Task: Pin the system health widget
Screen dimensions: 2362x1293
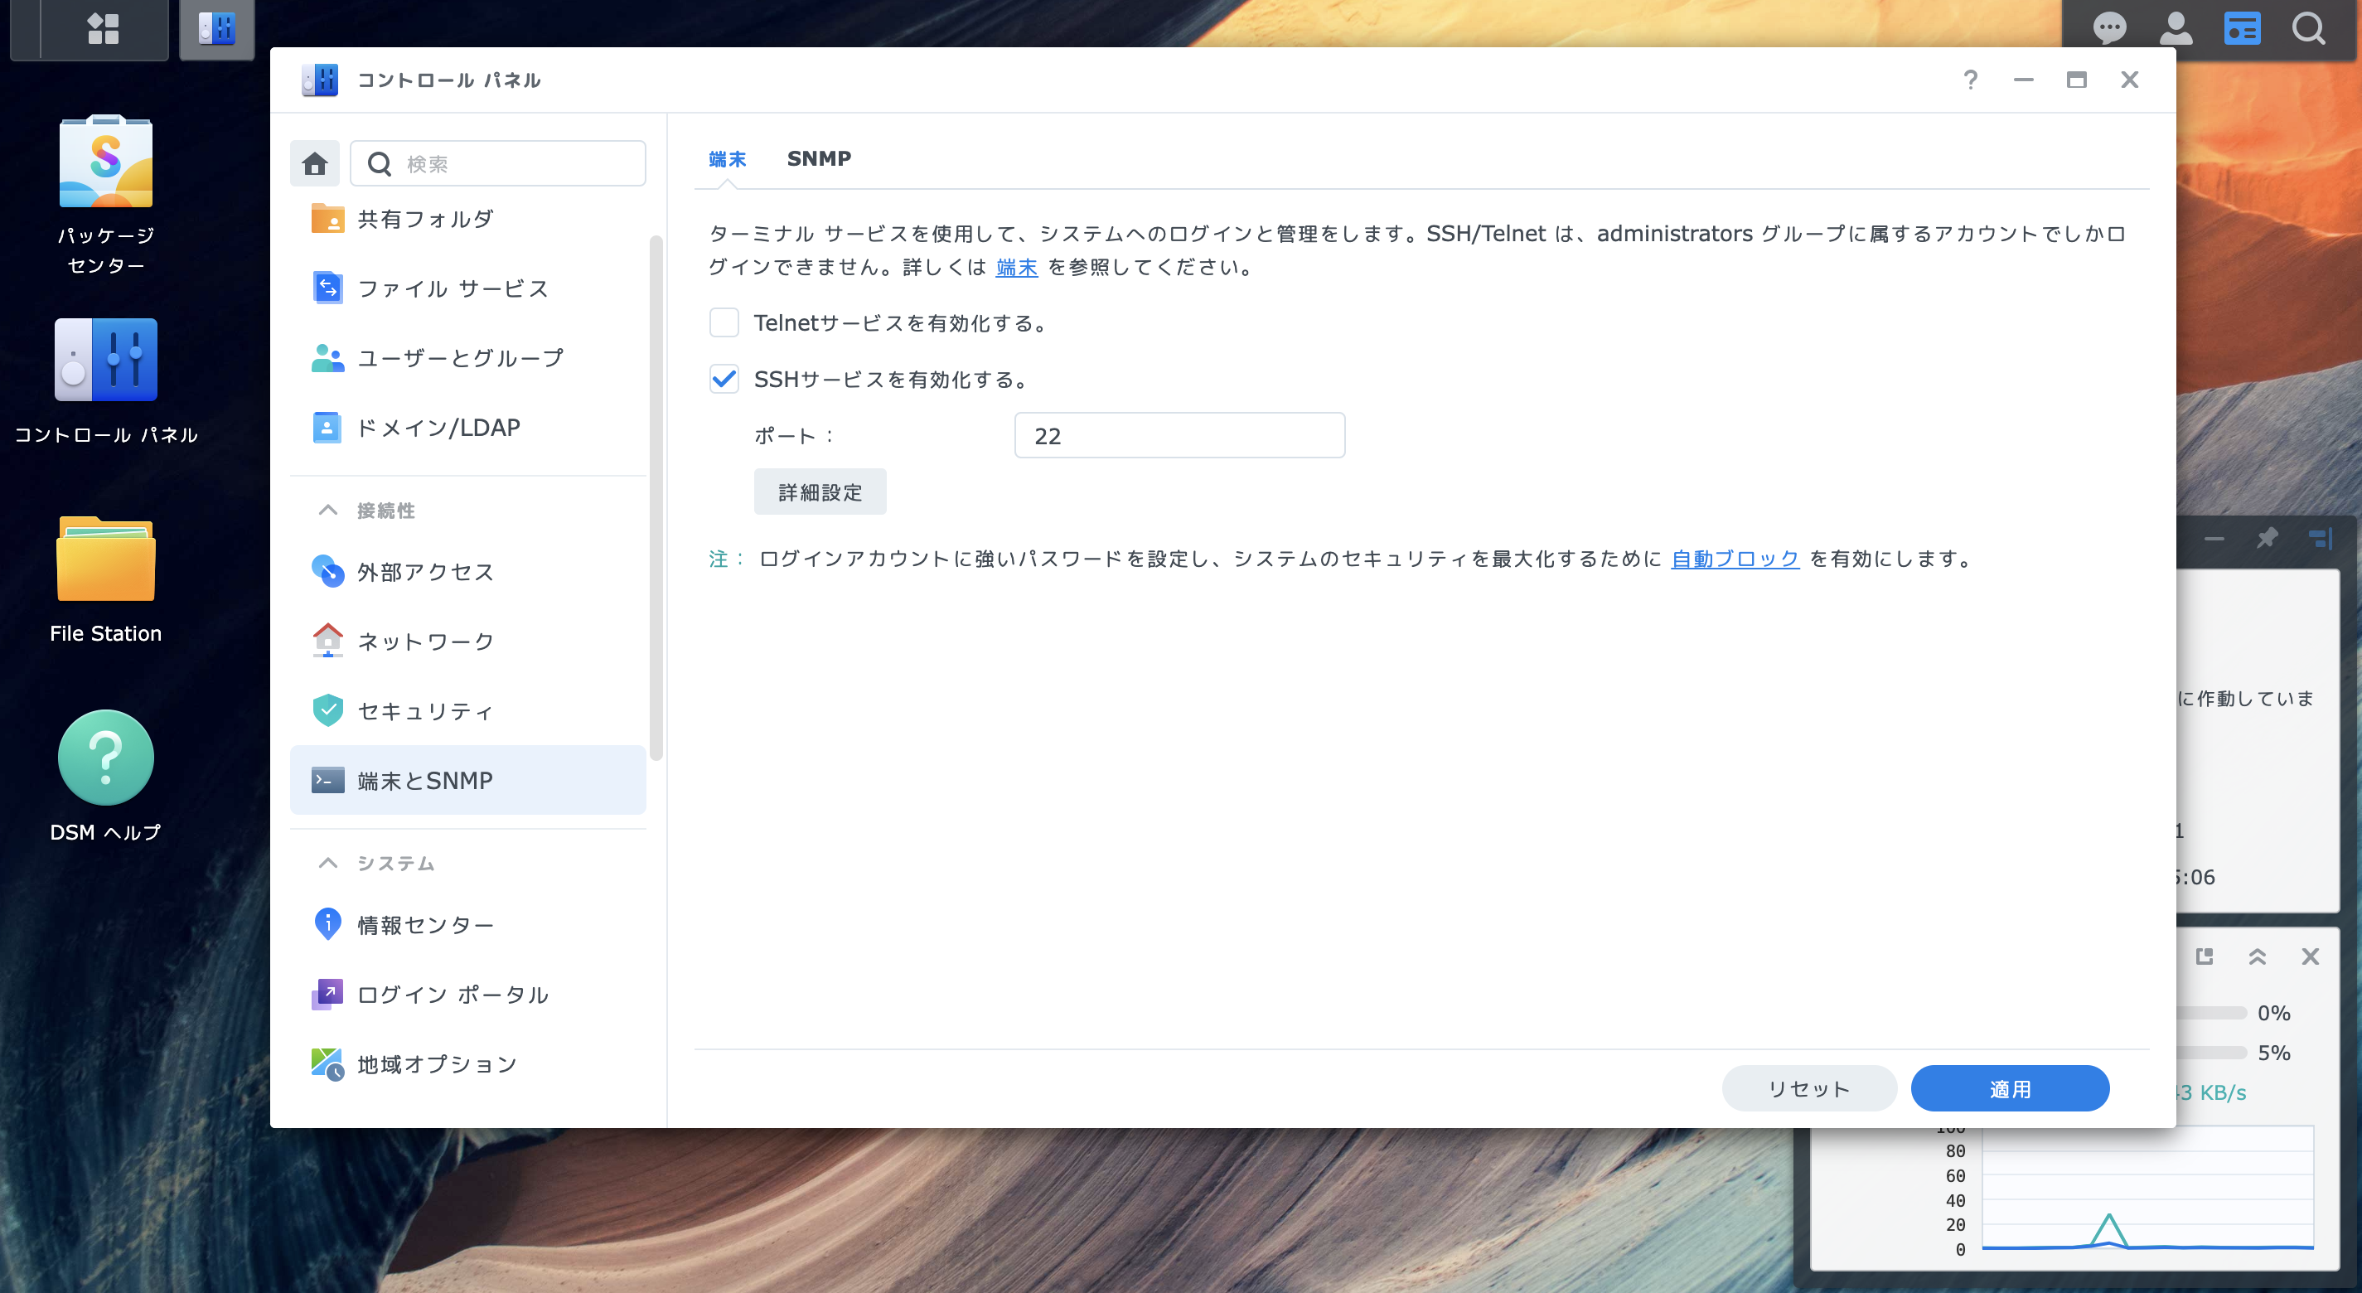Action: [x=2267, y=537]
